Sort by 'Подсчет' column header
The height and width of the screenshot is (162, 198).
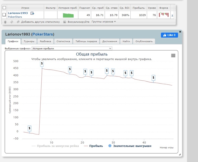pyautogui.click(x=85, y=8)
